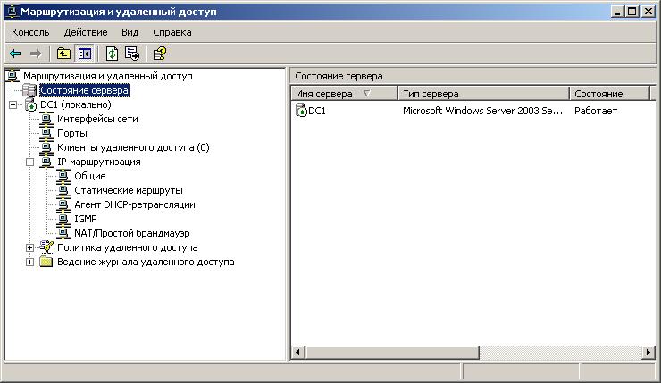Viewport: 661px width, 383px height.
Task: Click the window system menu icon in title bar
Action: coord(12,12)
